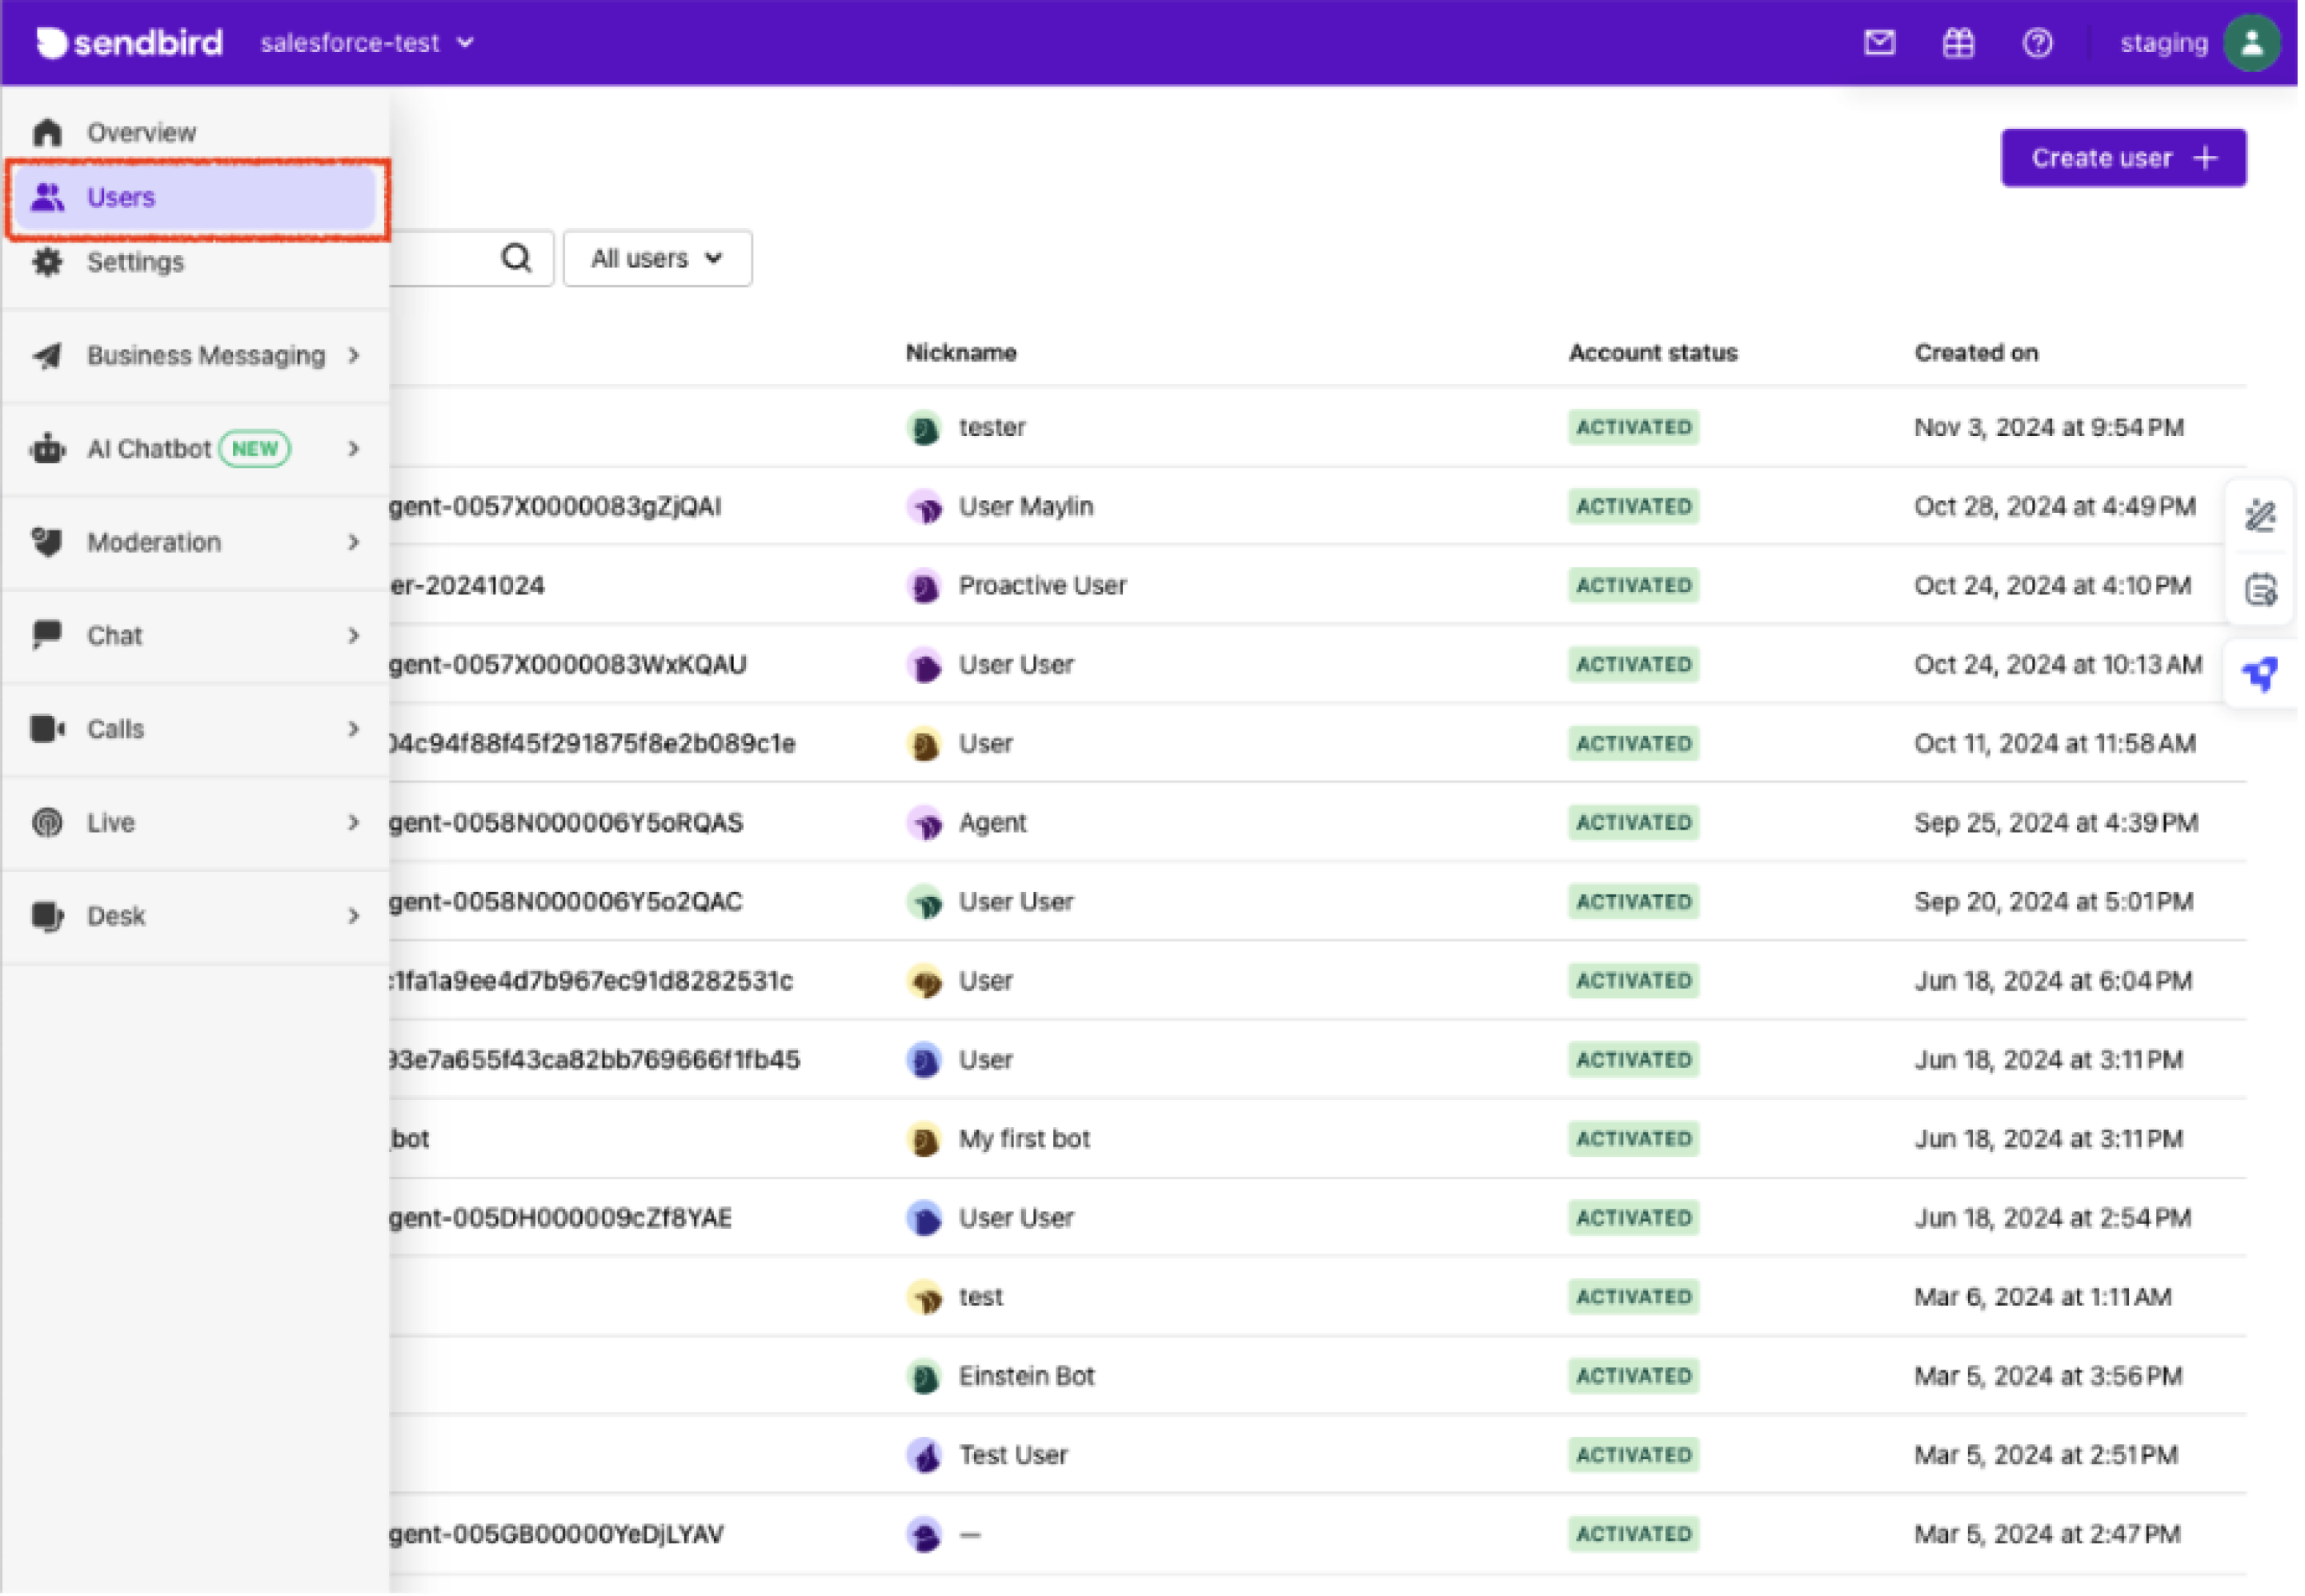This screenshot has height=1596, width=2305.
Task: Open the salesforce-test application dropdown
Action: [367, 43]
